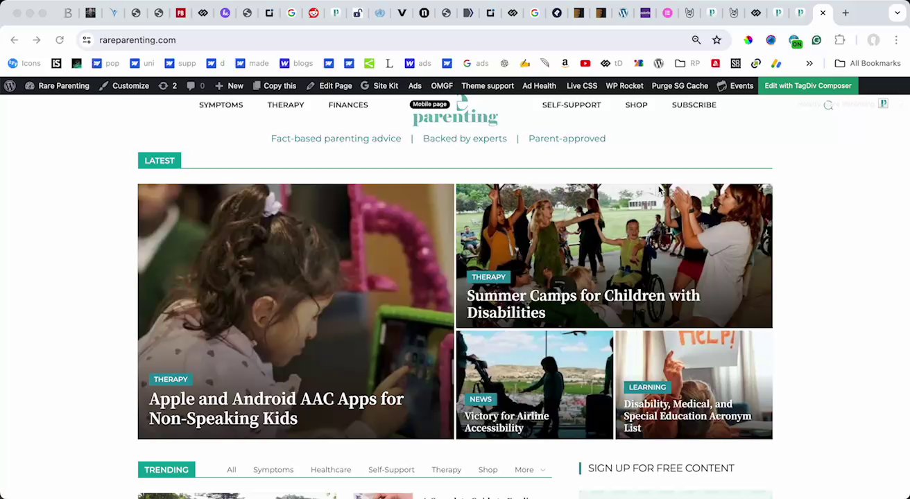Click Copy this in the admin bar
This screenshot has width=910, height=499.
[274, 86]
